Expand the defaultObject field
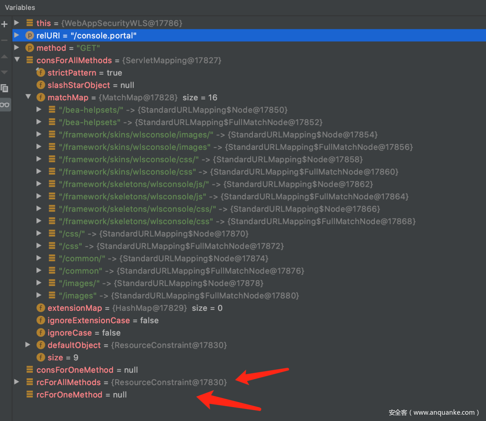The height and width of the screenshot is (421, 486). pos(28,345)
